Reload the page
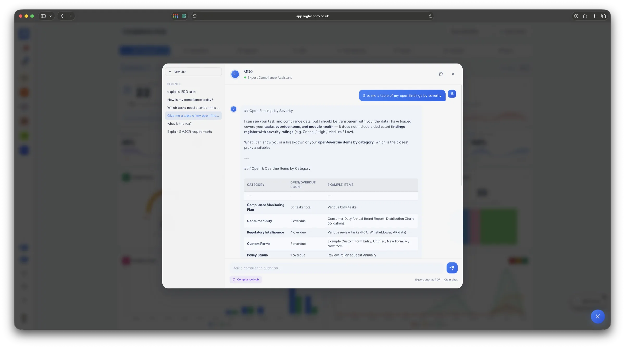The image size is (625, 348). click(430, 16)
